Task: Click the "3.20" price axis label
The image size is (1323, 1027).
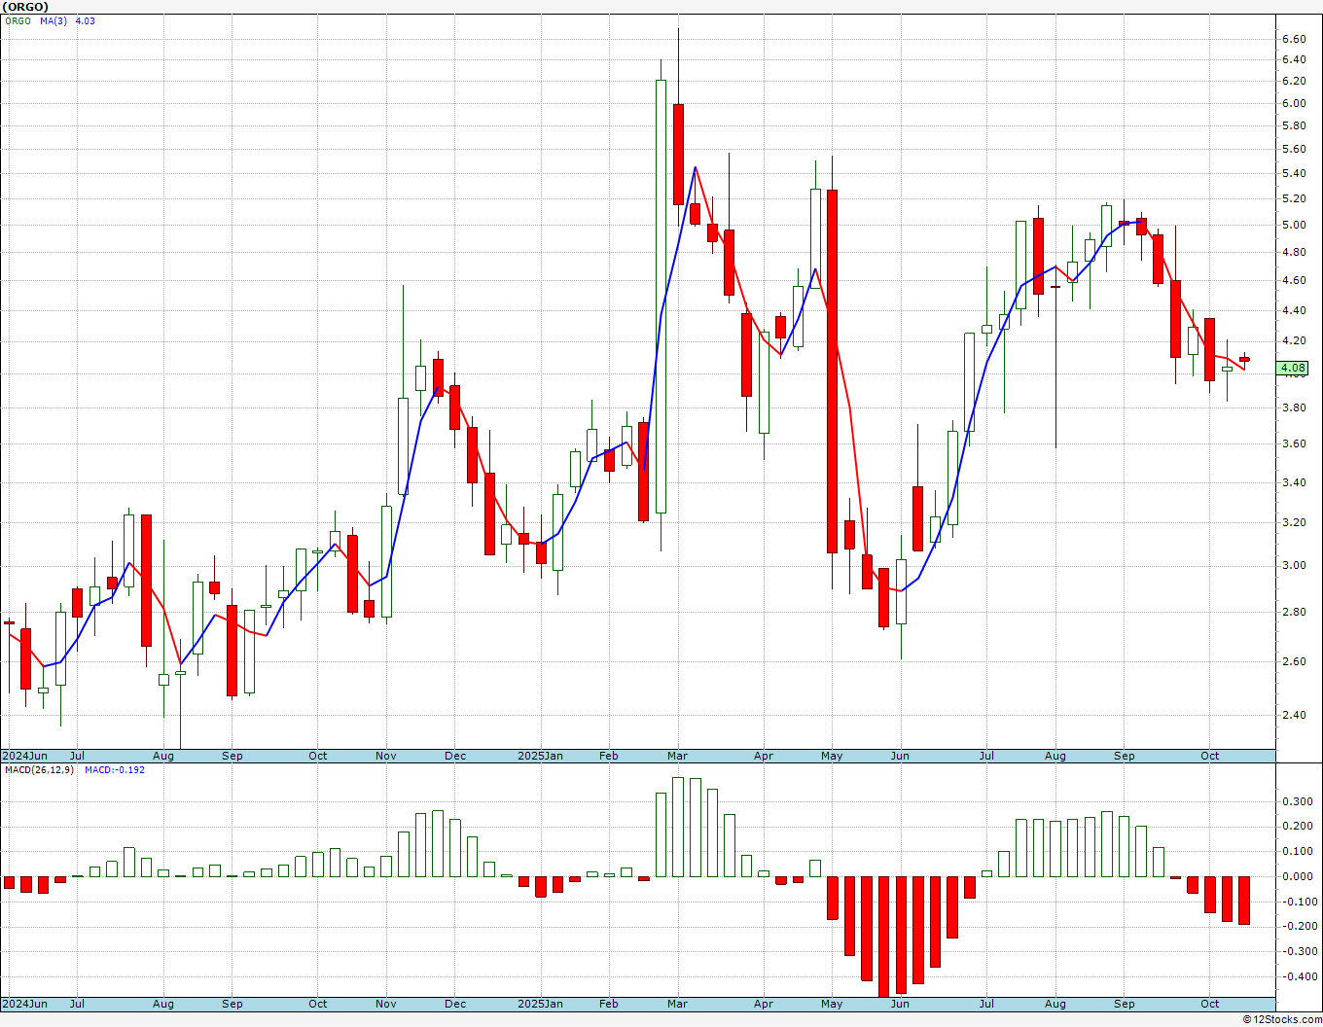Action: pos(1294,522)
